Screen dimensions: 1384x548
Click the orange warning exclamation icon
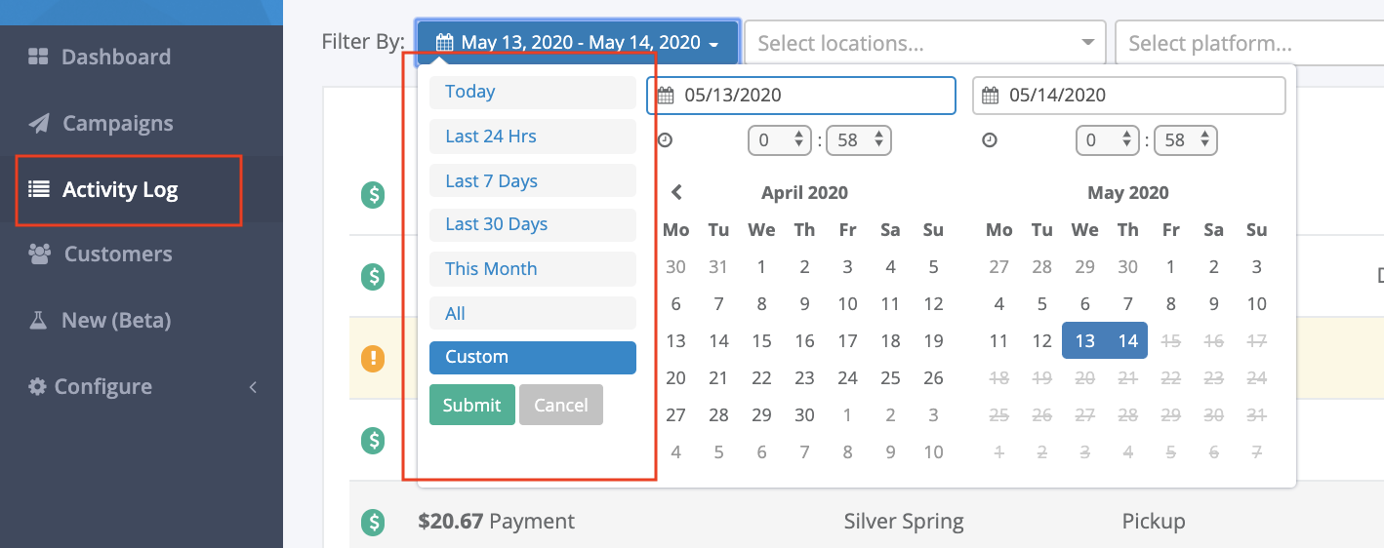click(x=373, y=359)
